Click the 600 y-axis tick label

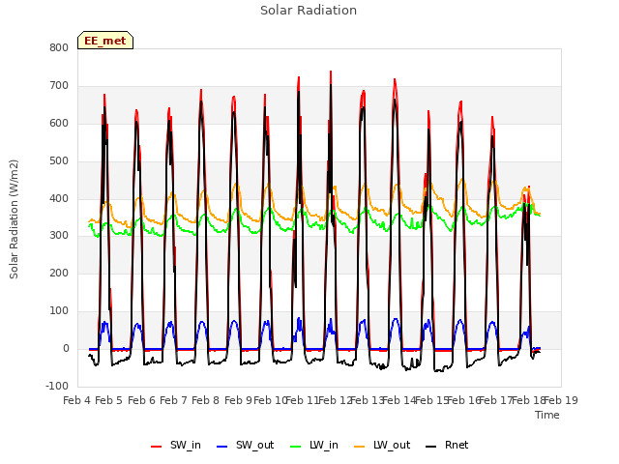point(59,123)
